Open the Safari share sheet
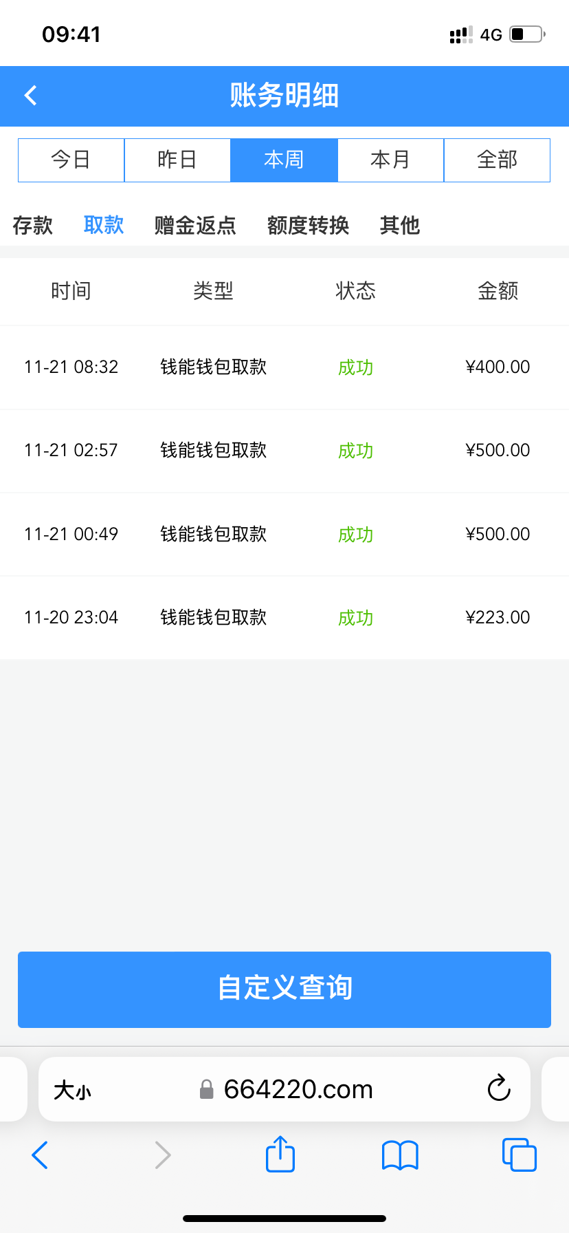569x1233 pixels. [x=280, y=1154]
